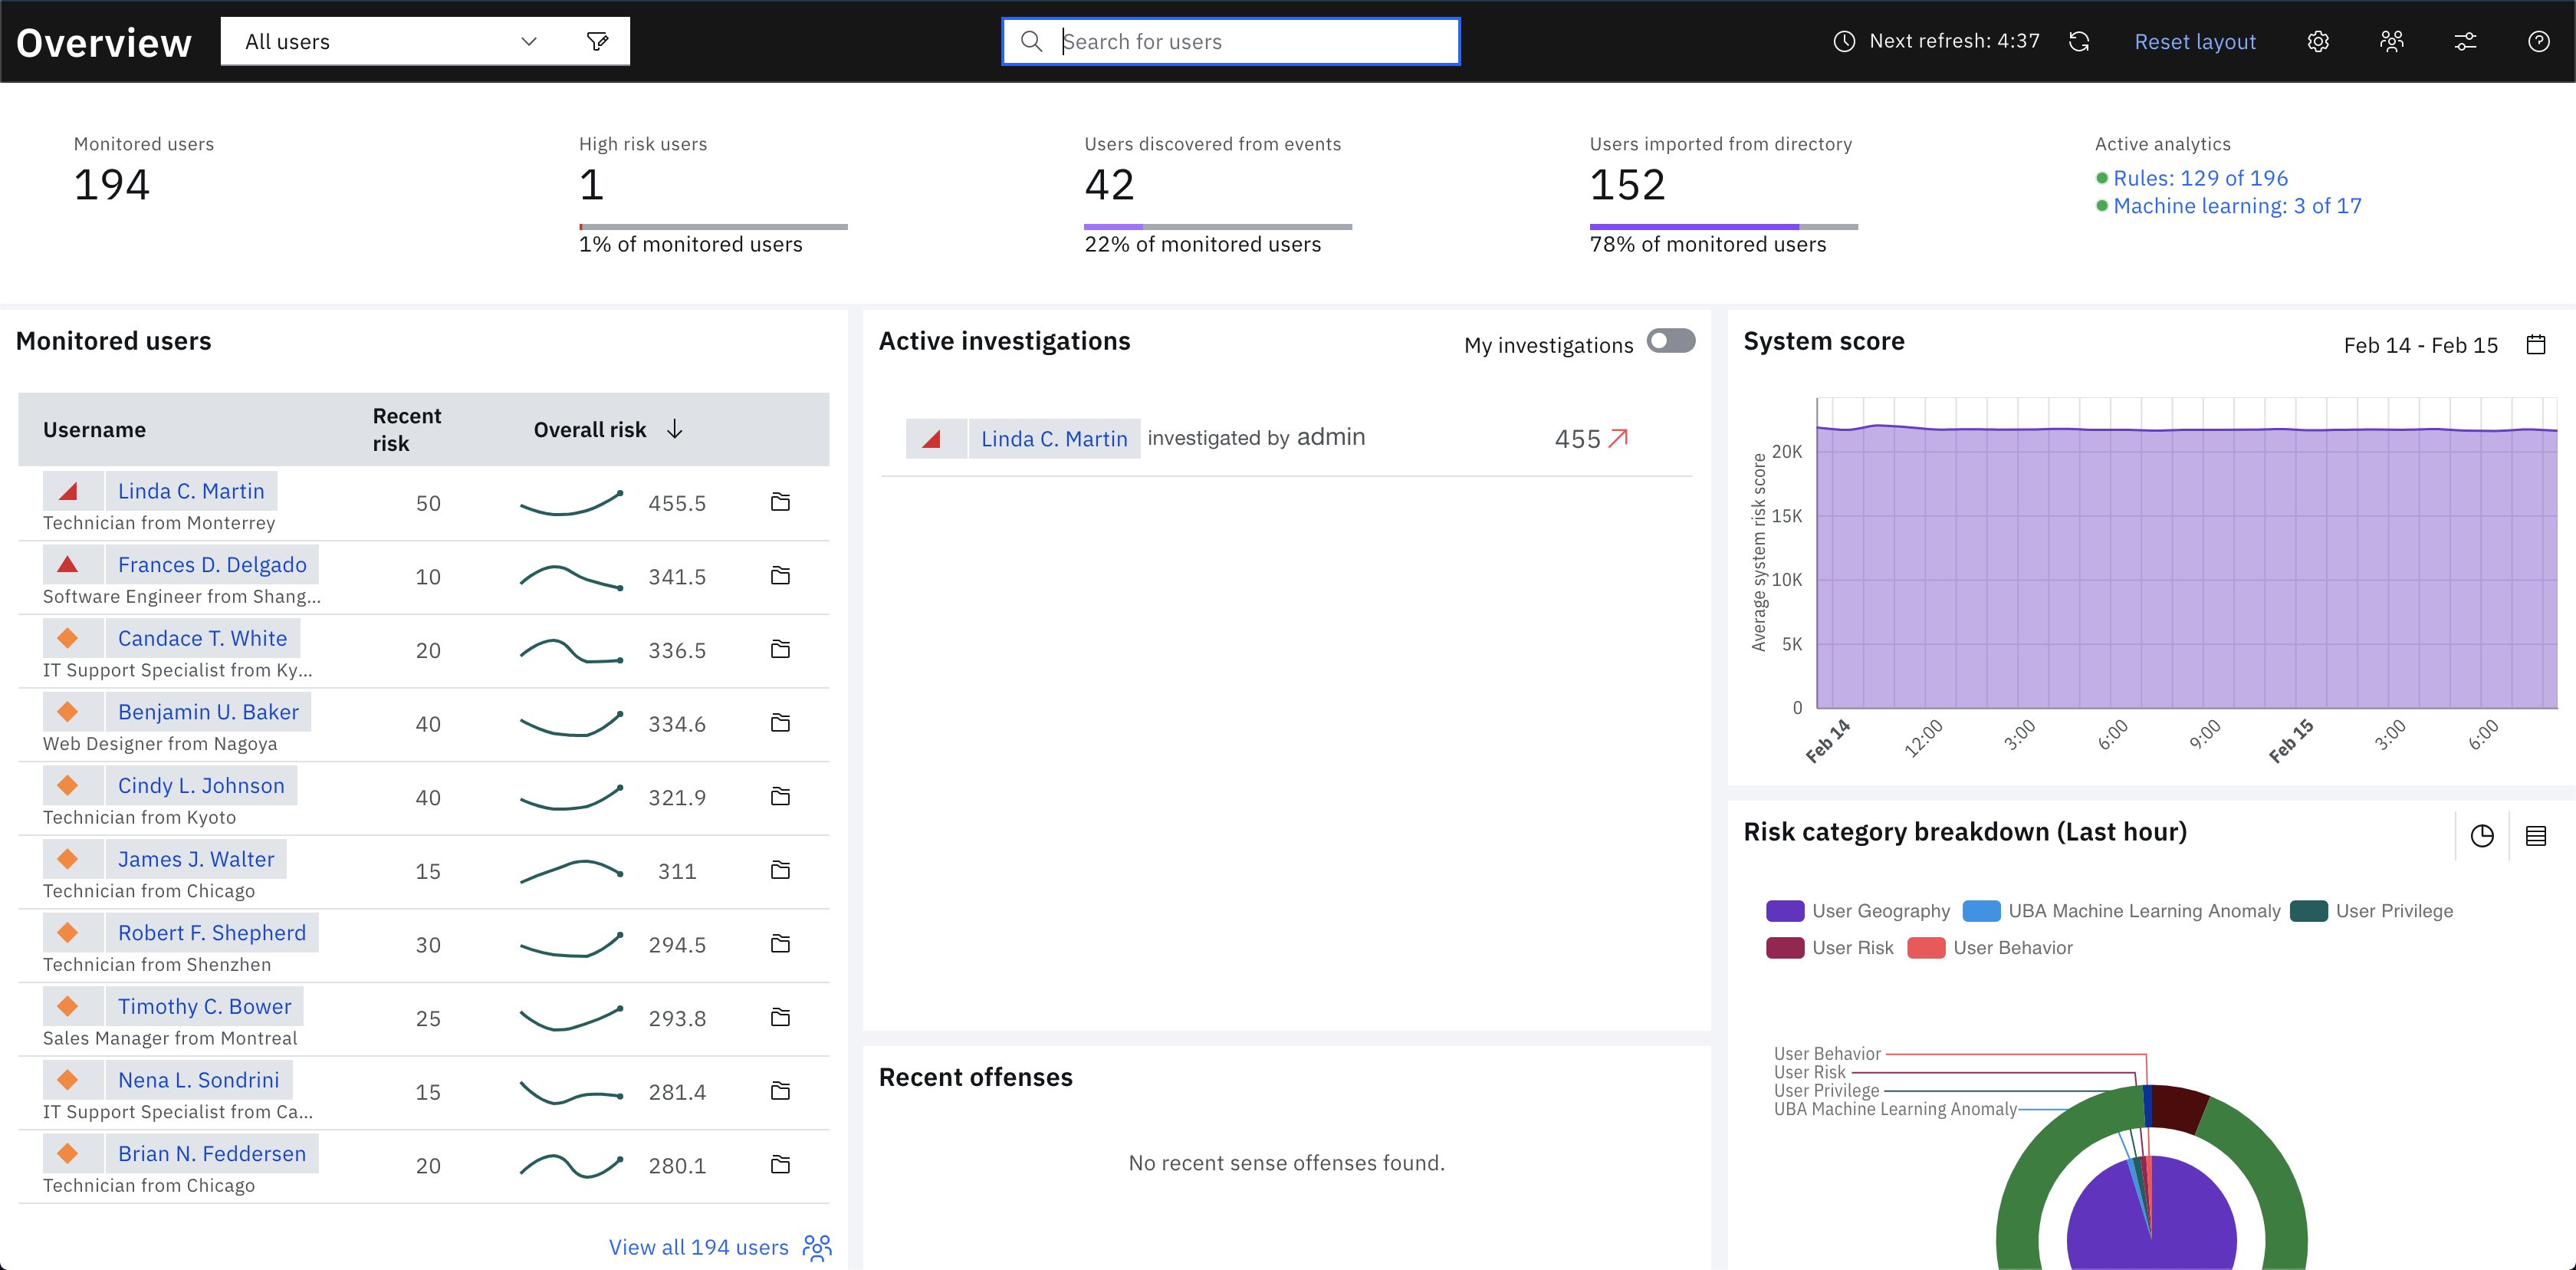Open Robert F. Shepherd user profile
The height and width of the screenshot is (1270, 2576).
[x=212, y=933]
